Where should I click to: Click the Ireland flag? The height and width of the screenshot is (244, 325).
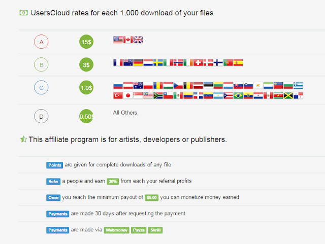188,62
